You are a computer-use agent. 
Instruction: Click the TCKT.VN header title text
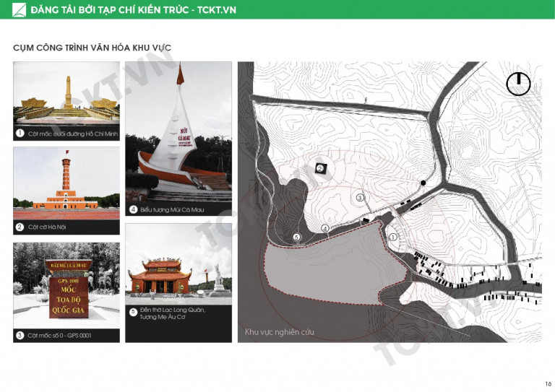tap(134, 10)
